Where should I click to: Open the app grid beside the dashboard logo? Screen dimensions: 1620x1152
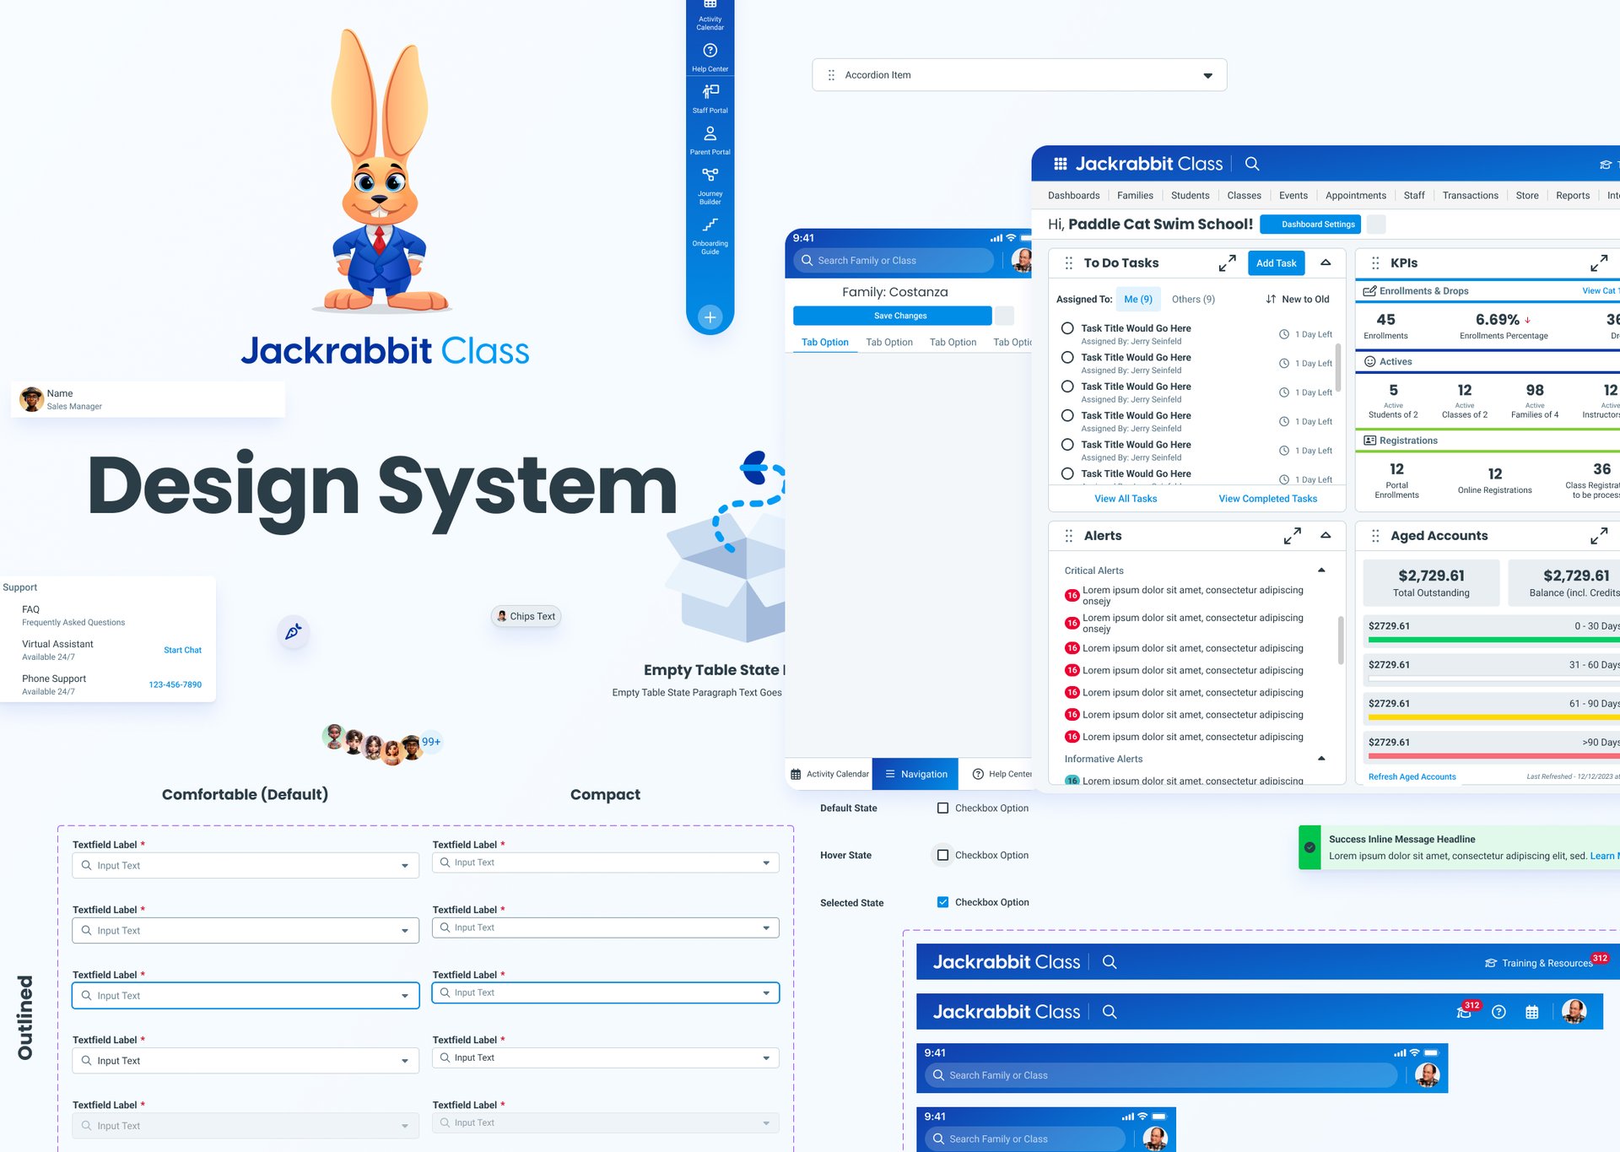(x=1061, y=164)
